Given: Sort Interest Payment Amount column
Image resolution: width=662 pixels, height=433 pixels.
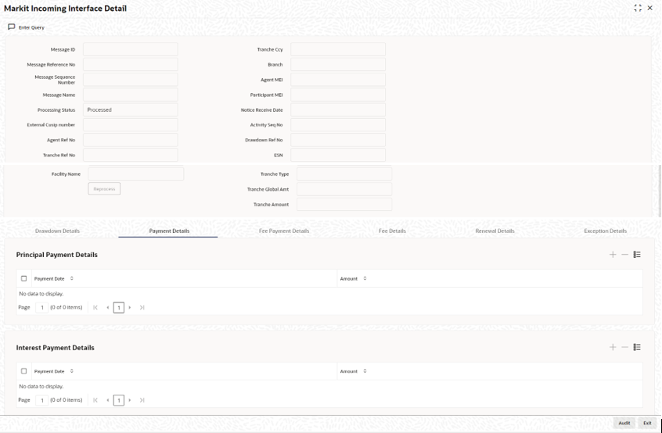Looking at the screenshot, I should [x=365, y=371].
